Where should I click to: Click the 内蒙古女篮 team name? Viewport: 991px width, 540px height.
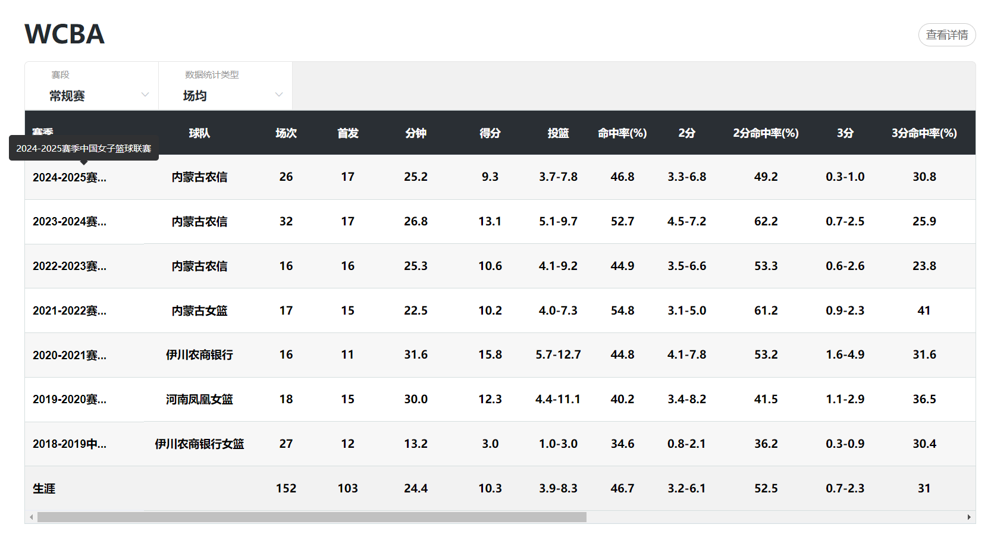point(199,311)
